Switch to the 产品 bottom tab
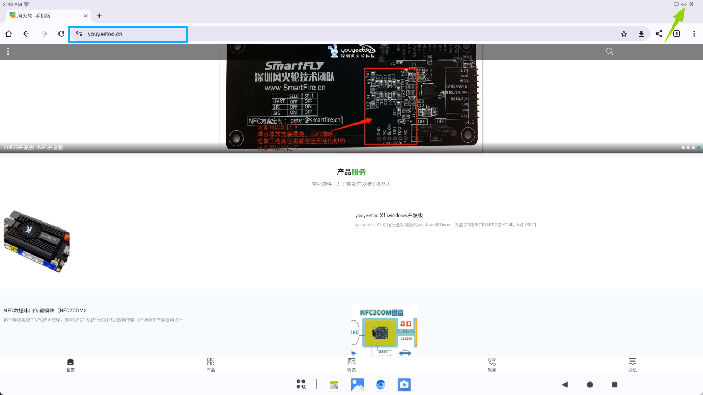Image resolution: width=703 pixels, height=395 pixels. pyautogui.click(x=211, y=365)
